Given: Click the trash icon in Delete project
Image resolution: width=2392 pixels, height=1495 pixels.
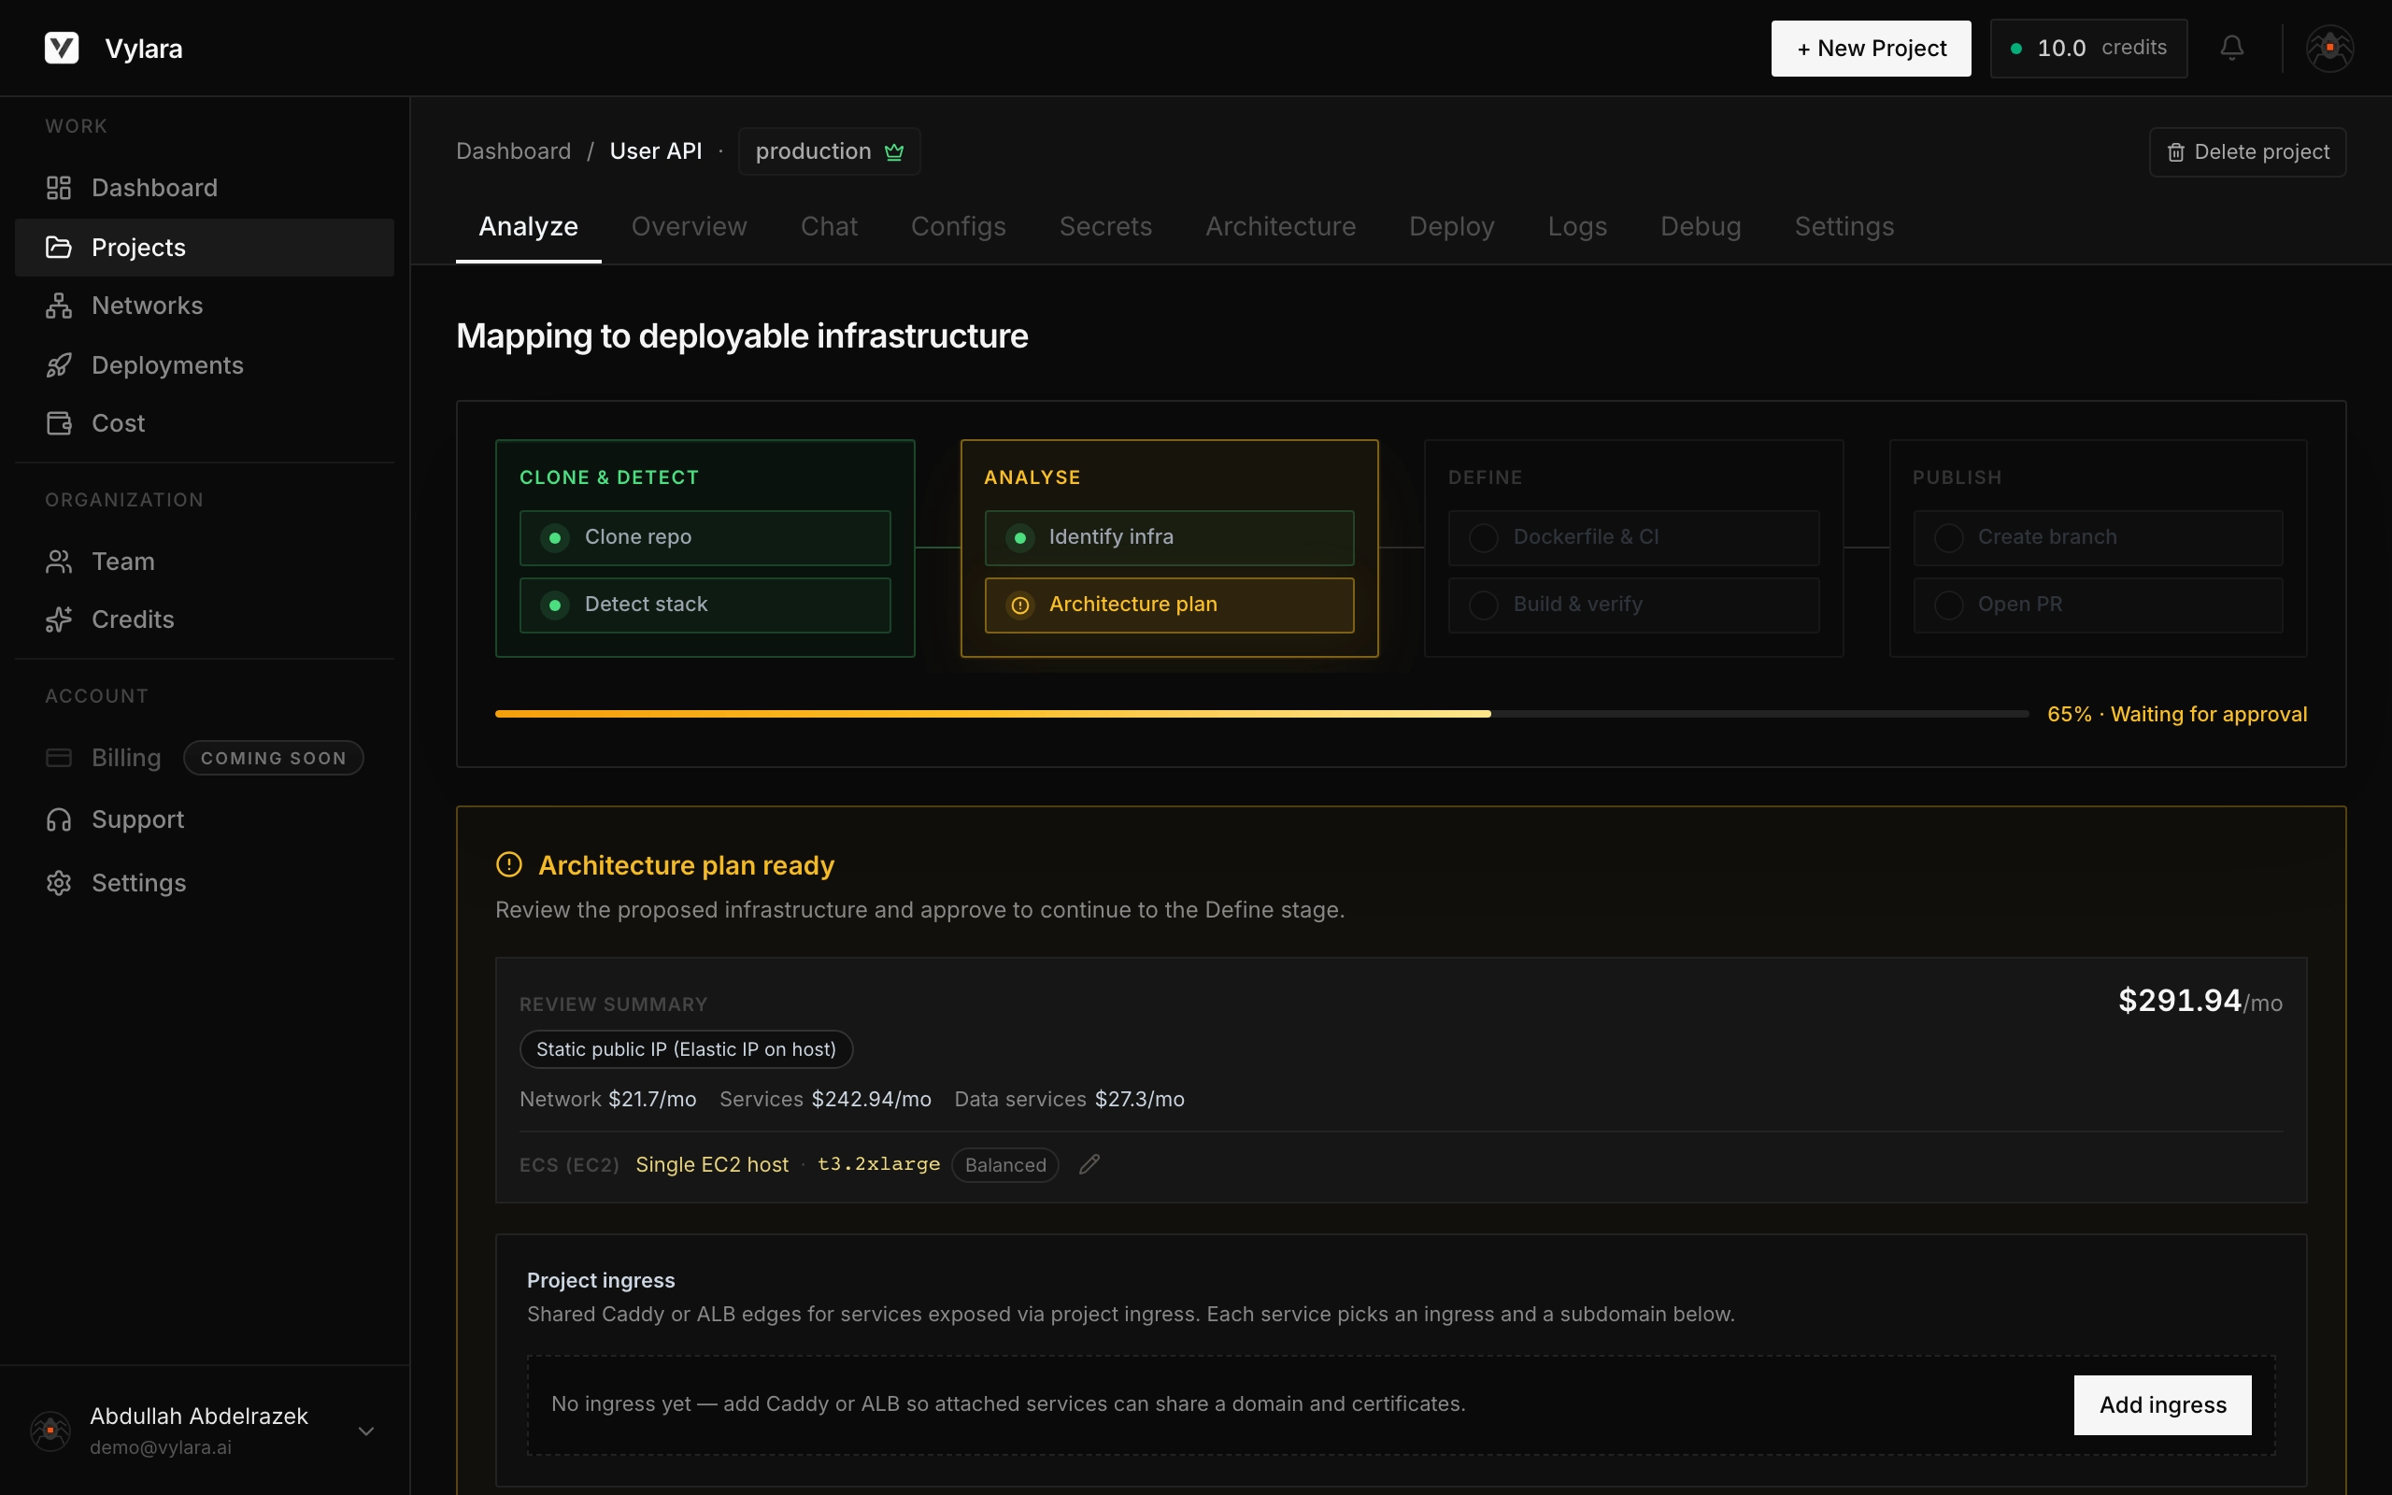Looking at the screenshot, I should (x=2175, y=152).
